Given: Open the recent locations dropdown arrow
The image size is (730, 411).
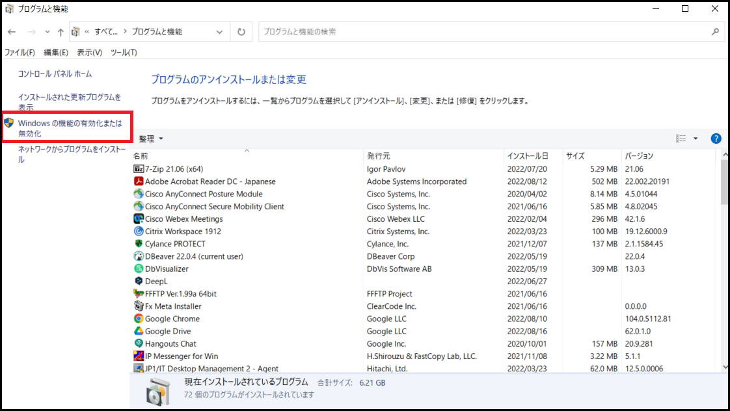Looking at the screenshot, I should pos(47,32).
